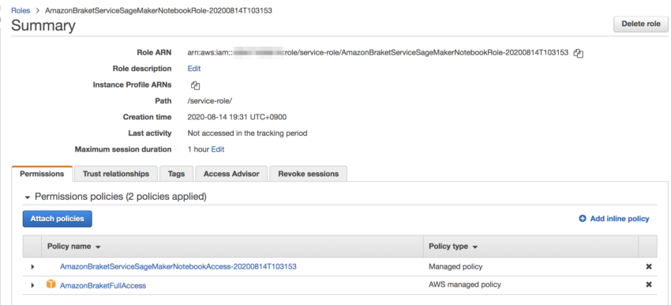
Task: Open the AmazonBraketFullAccess policy link
Action: [x=103, y=285]
